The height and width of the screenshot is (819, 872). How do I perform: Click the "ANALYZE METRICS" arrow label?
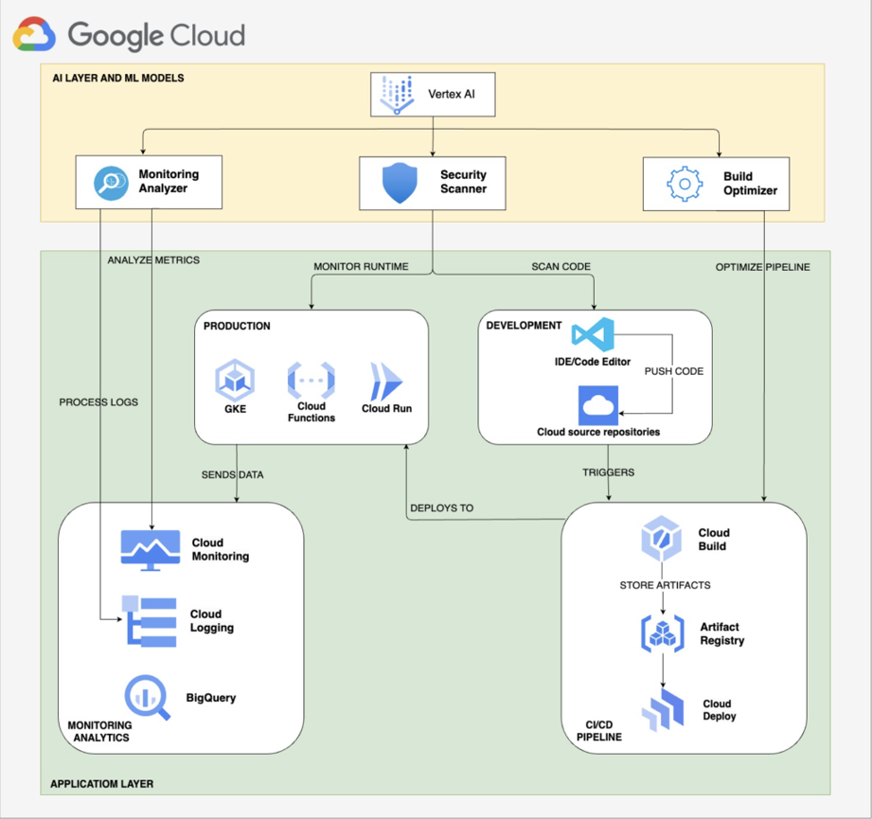153,260
